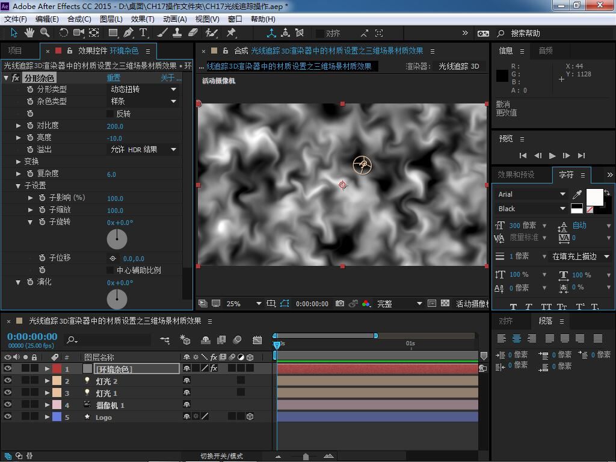The height and width of the screenshot is (462, 616).
Task: Select the Clone Stamp tool
Action: (x=177, y=32)
